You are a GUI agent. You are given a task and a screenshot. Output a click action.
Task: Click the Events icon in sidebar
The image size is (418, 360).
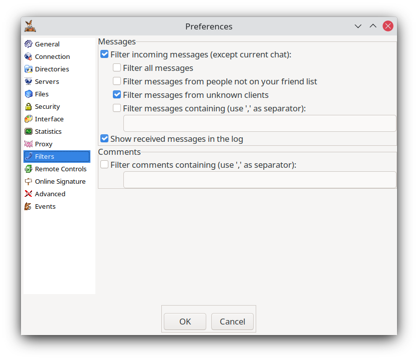pos(28,207)
